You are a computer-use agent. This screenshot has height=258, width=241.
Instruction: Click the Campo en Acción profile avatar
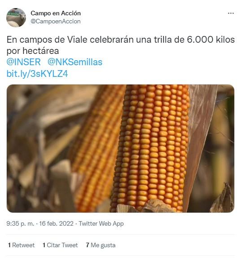tap(16, 18)
